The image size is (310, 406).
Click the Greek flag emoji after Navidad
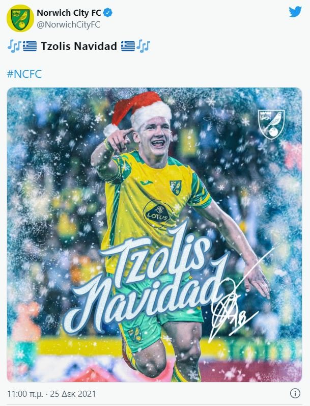point(128,46)
